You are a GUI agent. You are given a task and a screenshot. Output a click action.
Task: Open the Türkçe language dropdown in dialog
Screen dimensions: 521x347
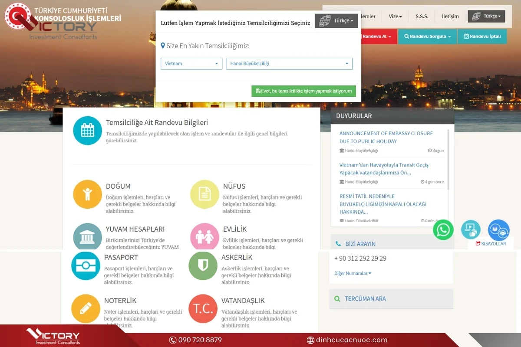336,21
